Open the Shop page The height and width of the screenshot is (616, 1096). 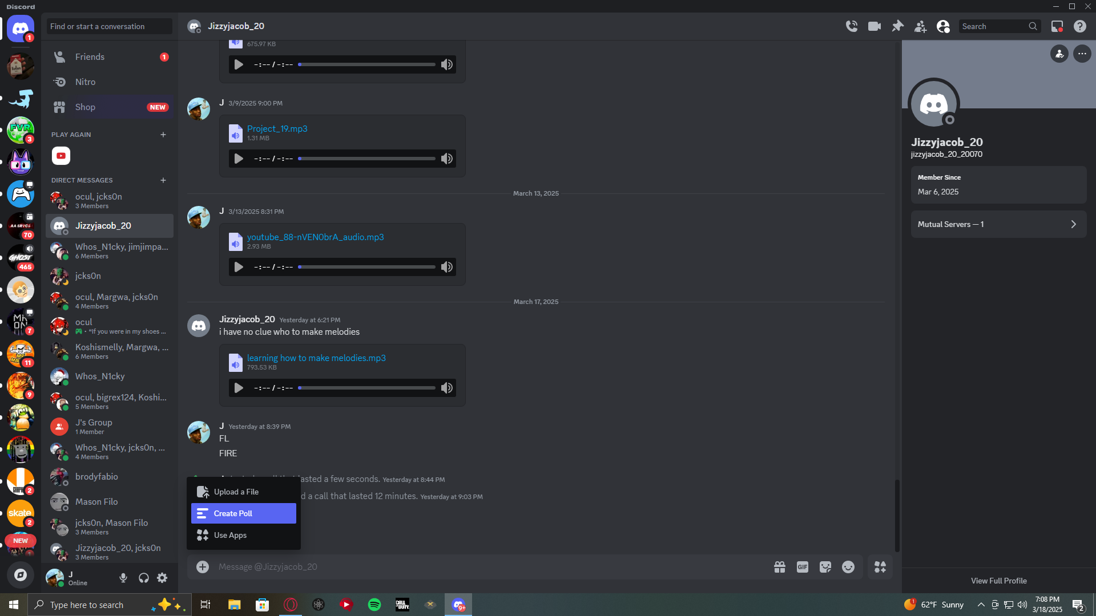[x=110, y=107]
